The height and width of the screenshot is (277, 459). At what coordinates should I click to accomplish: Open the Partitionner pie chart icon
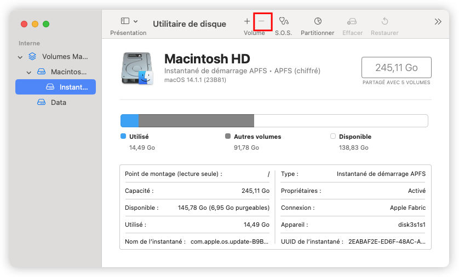coord(318,21)
